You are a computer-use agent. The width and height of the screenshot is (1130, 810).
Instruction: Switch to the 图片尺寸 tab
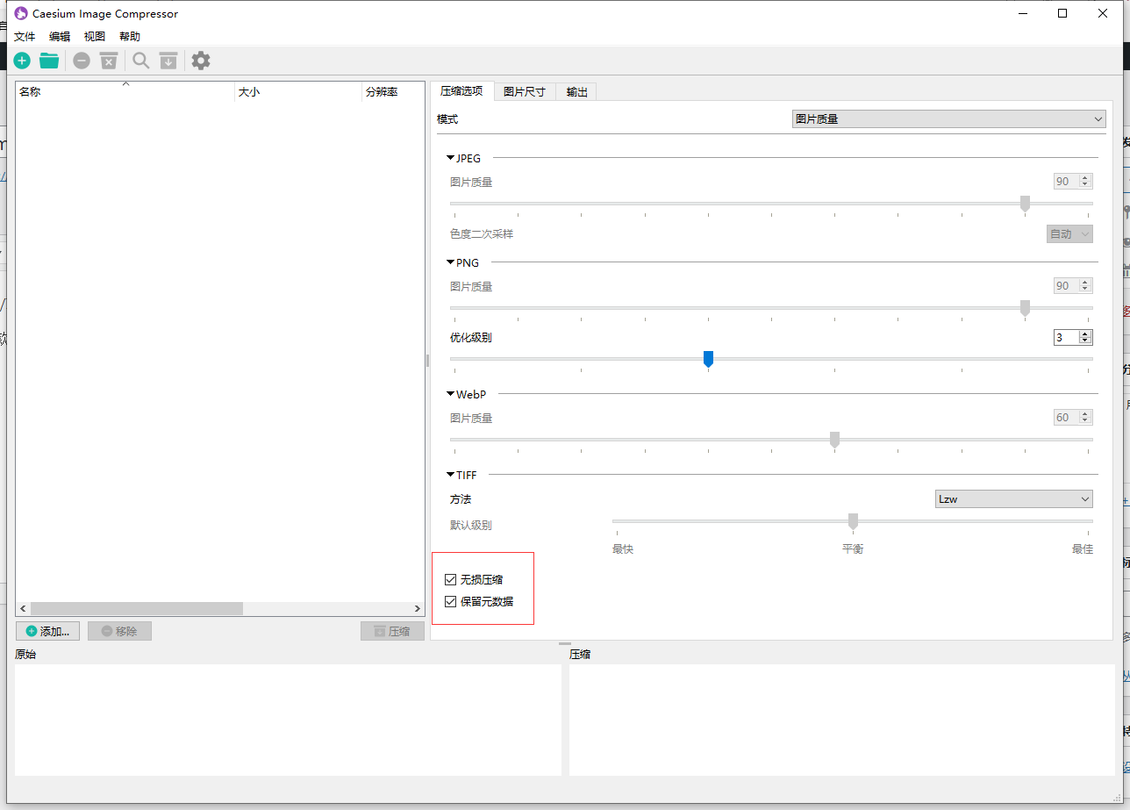525,92
